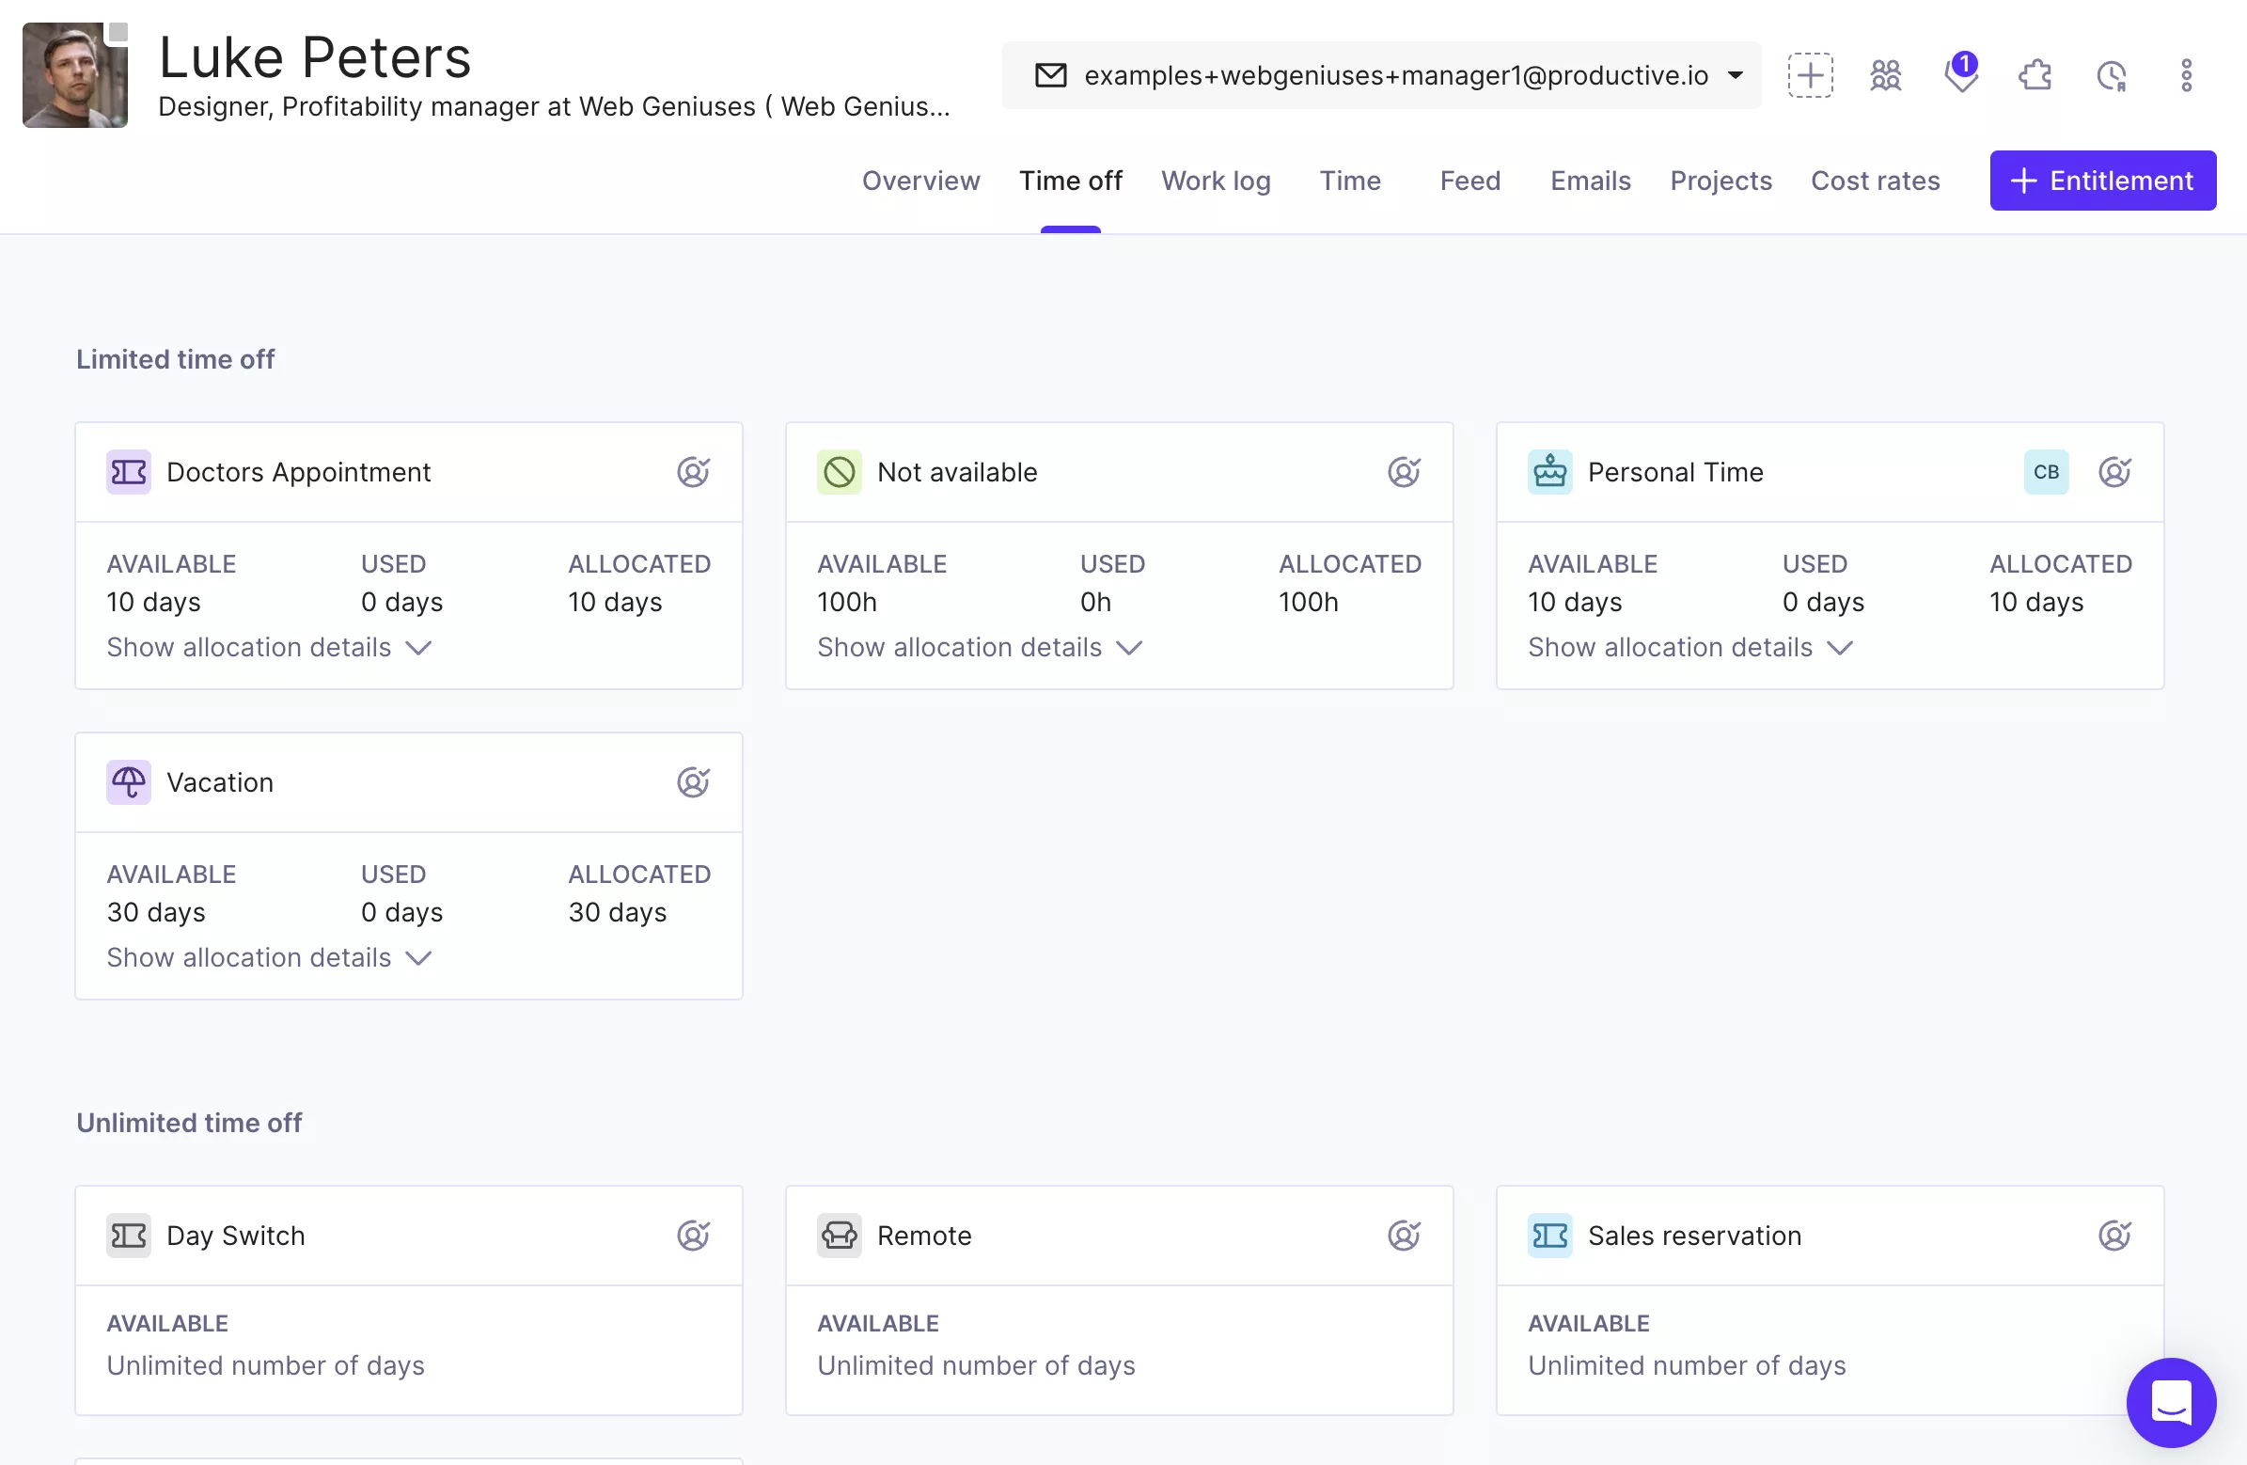
Task: Click approver icon on Not available card
Action: coord(1404,471)
